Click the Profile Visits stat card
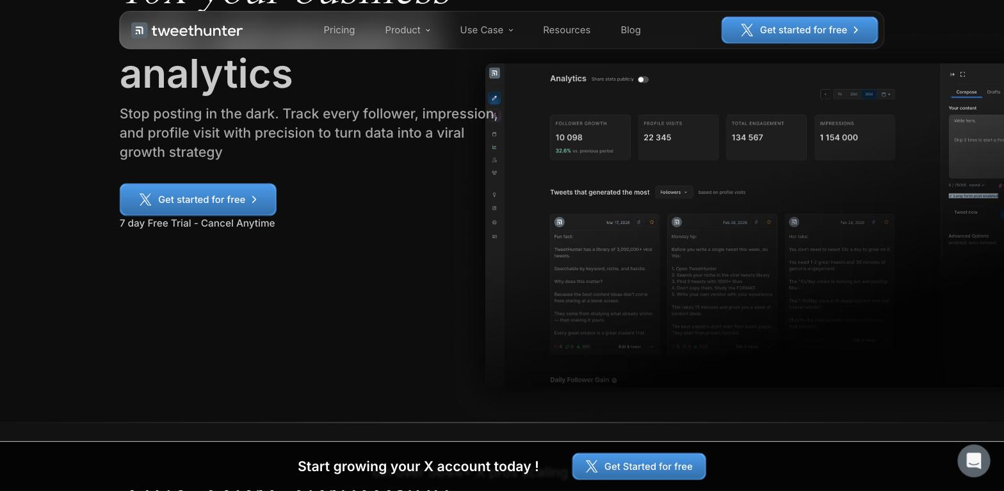Screen dimensions: 1004x491 [679, 138]
